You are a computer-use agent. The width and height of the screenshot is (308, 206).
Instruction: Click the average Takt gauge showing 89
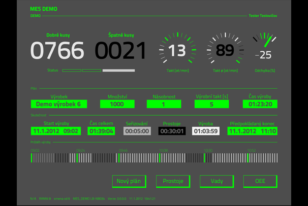pyautogui.click(x=225, y=51)
